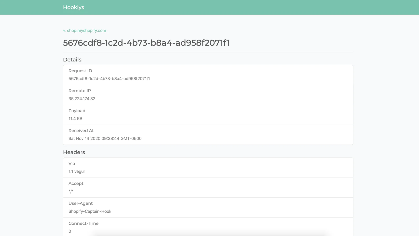
Task: Click the User-Agent header label
Action: 80,203
